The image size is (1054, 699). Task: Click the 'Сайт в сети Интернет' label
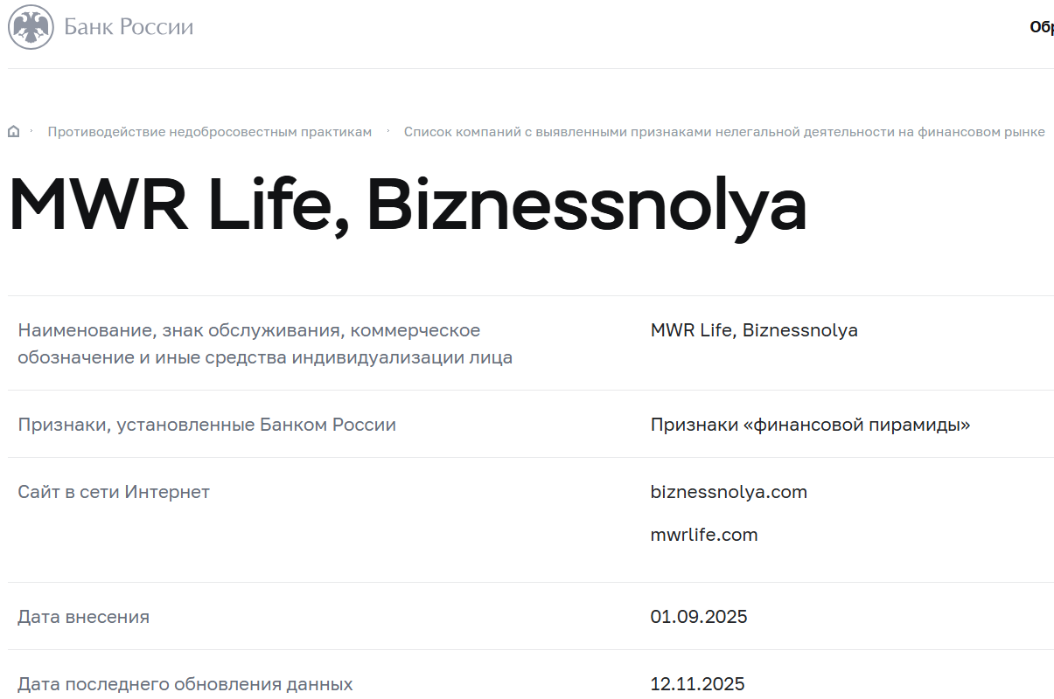point(114,492)
